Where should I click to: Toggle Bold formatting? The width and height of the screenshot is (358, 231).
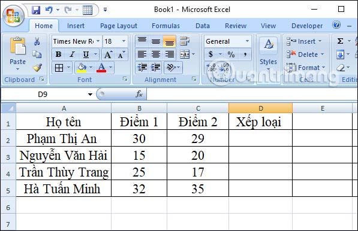[58, 54]
